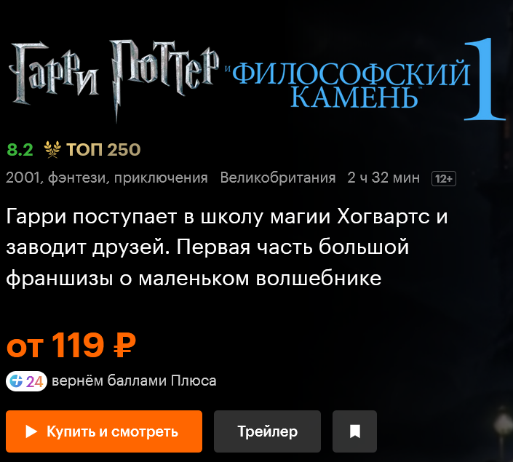The height and width of the screenshot is (462, 513).
Task: Open the ТОП 250 list link
Action: (x=103, y=150)
